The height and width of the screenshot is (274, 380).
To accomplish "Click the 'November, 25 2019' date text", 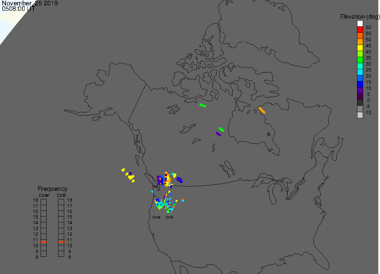I will pyautogui.click(x=30, y=3).
